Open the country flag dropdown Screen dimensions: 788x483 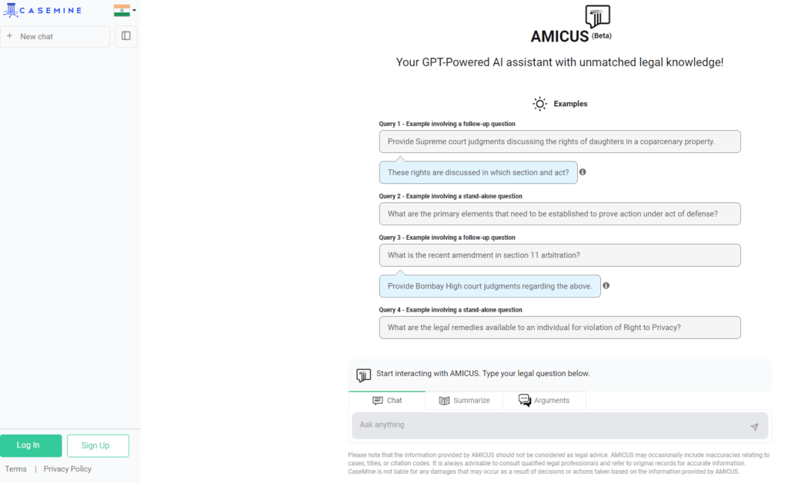125,11
